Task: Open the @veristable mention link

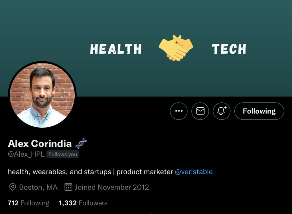Action: (194, 172)
